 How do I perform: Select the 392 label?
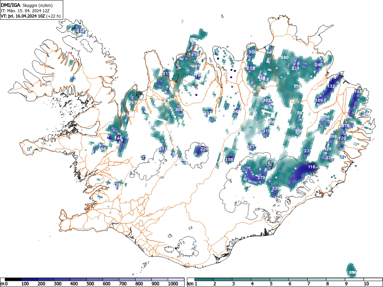point(267,100)
